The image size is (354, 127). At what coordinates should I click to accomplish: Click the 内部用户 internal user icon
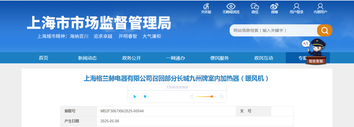(320, 6)
